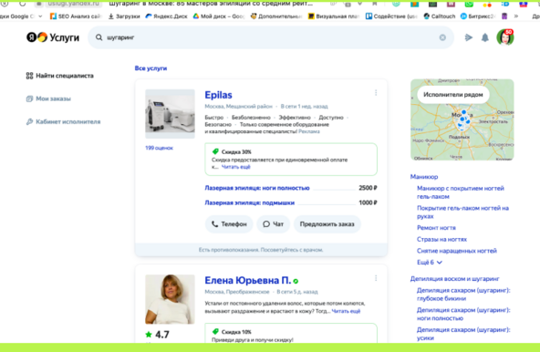Open Лазерная эпиляция: ноги полностью
540x352 pixels.
257,188
